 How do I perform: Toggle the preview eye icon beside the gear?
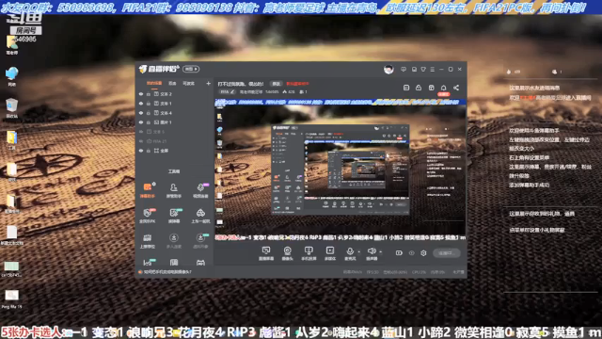coord(412,253)
